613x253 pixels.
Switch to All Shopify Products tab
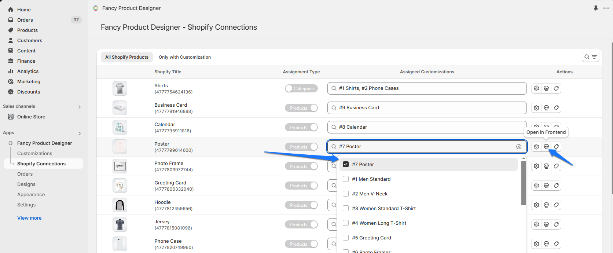(x=127, y=57)
